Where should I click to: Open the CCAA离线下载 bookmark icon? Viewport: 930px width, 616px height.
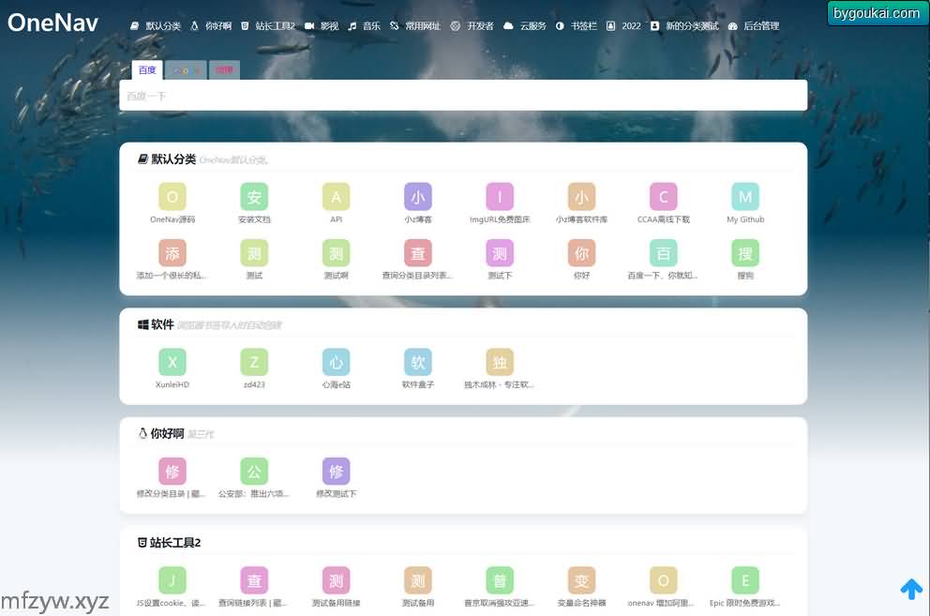pos(664,197)
